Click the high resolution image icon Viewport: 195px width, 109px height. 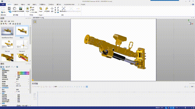pos(20,8)
